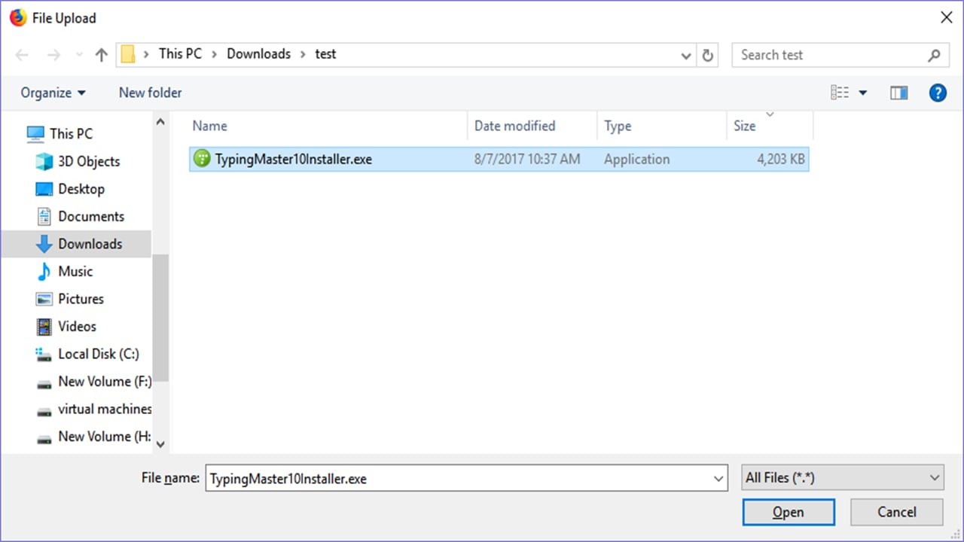Show the preview pane
The image size is (964, 542).
(898, 93)
